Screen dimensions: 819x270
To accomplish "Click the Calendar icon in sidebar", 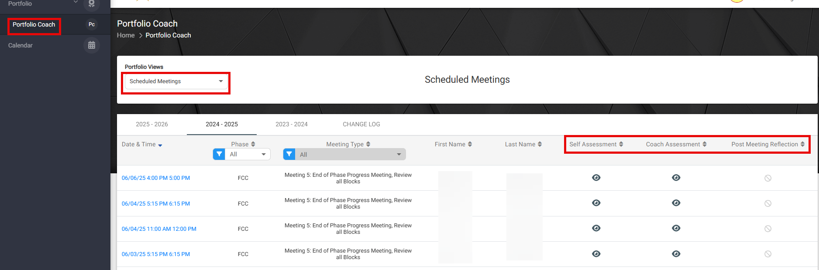I will pyautogui.click(x=91, y=45).
